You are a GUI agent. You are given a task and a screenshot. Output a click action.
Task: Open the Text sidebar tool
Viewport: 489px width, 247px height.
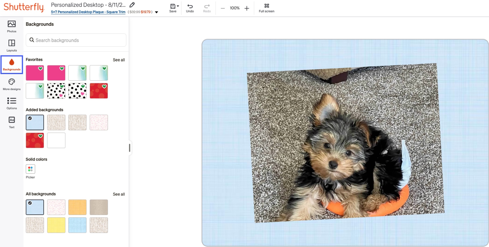12,123
